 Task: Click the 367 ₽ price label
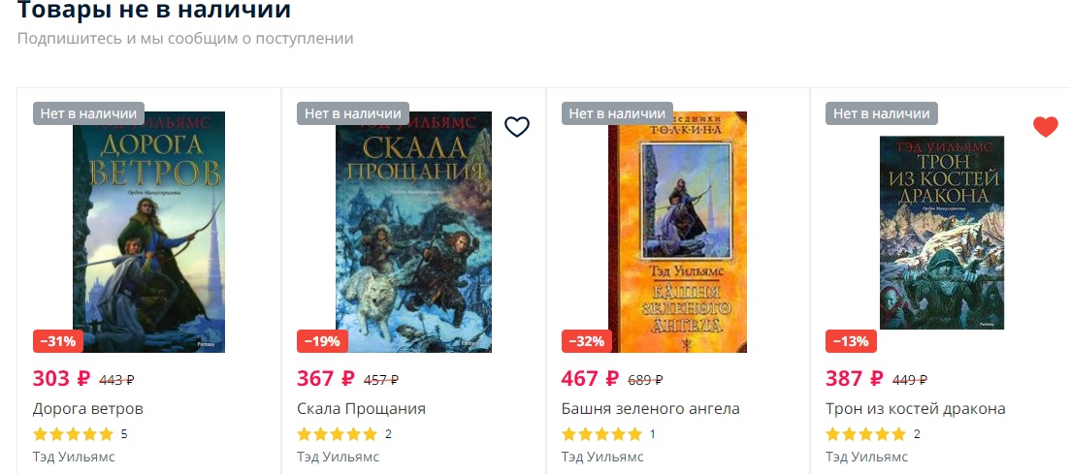(x=326, y=378)
